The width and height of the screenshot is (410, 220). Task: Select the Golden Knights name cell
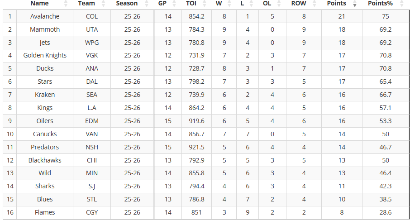(45, 56)
